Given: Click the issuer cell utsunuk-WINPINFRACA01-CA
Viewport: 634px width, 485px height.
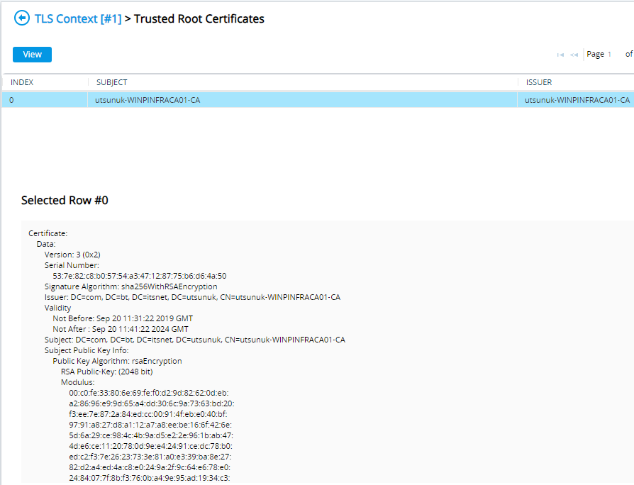Looking at the screenshot, I should tap(577, 100).
